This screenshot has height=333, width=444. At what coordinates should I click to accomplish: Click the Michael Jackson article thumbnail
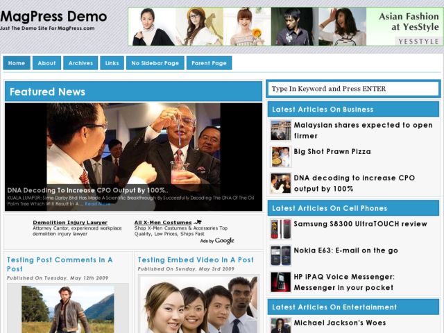coord(280,325)
